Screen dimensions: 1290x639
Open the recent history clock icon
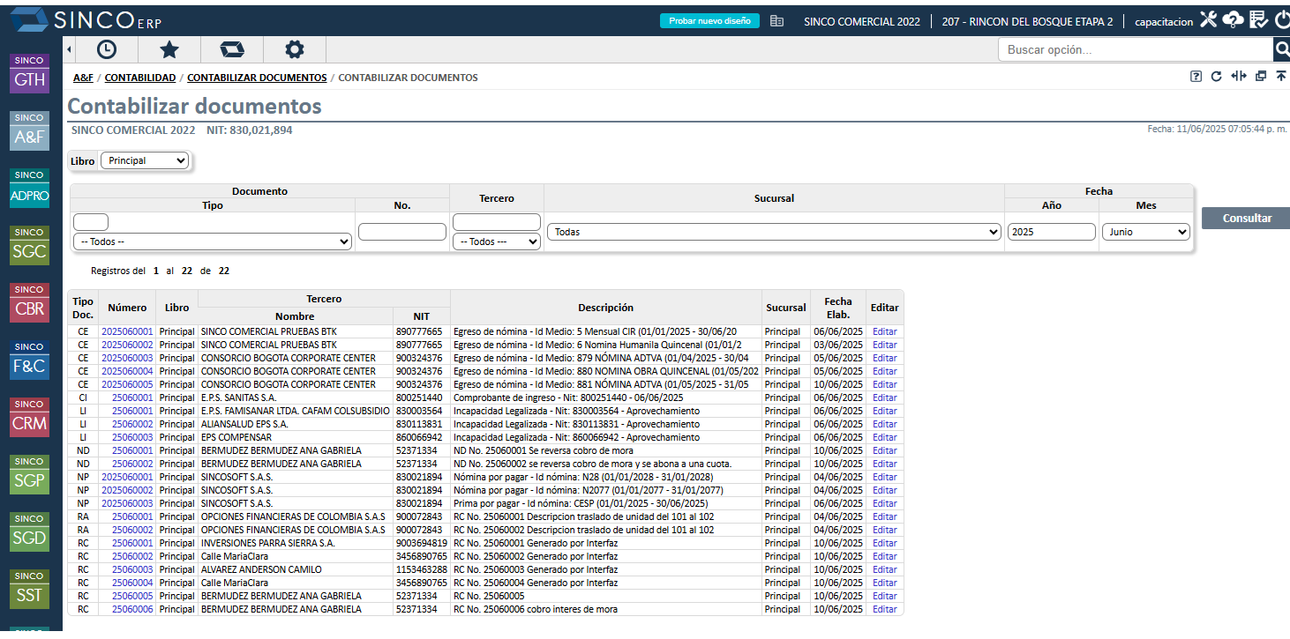click(x=106, y=49)
